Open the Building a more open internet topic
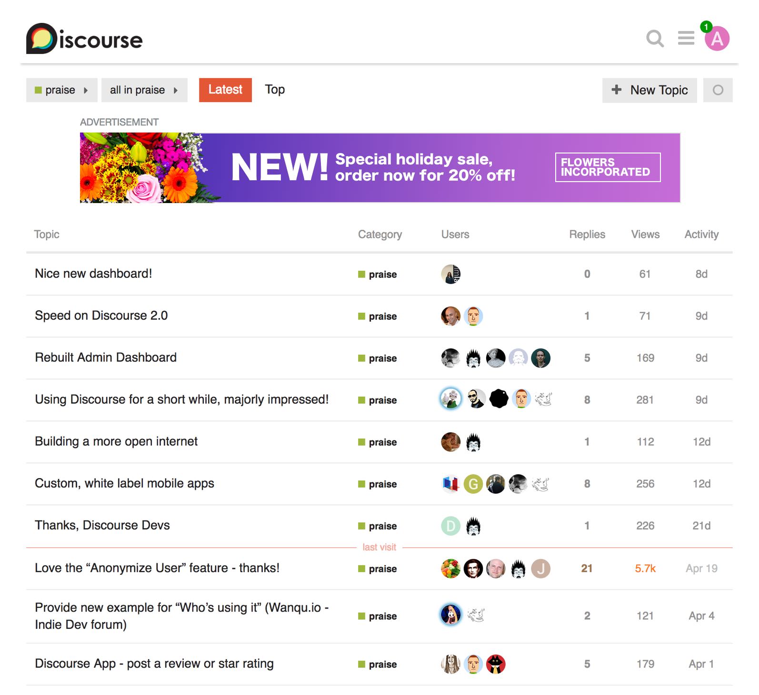The width and height of the screenshot is (759, 695). [116, 441]
